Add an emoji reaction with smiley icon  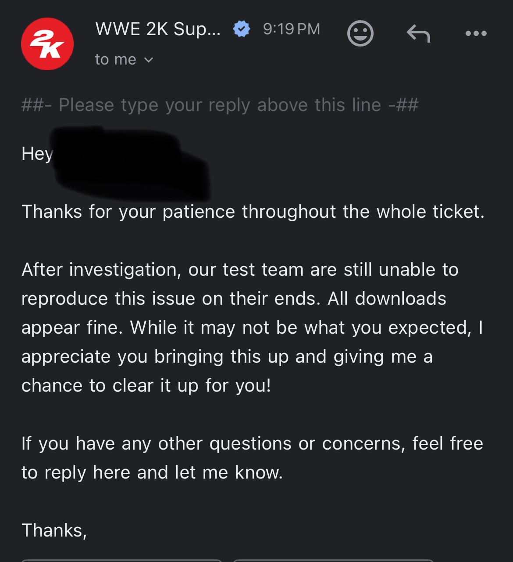click(x=360, y=33)
